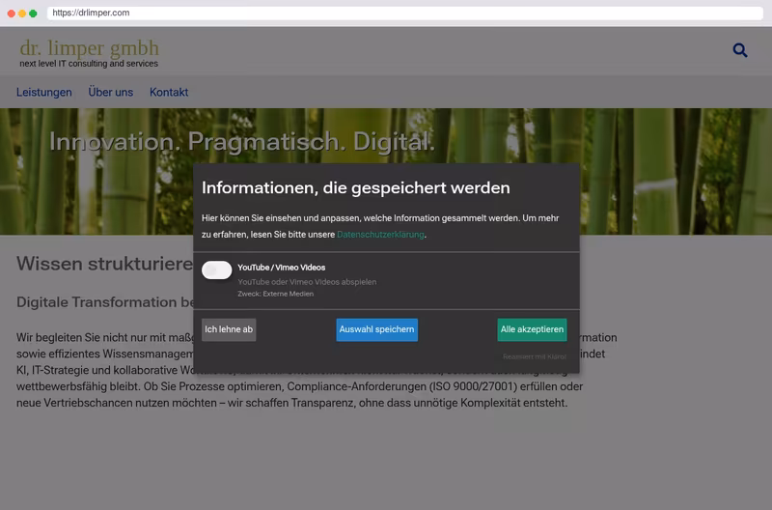Viewport: 772px width, 510px height.
Task: Click the dr. limper gmbh logo
Action: pyautogui.click(x=89, y=48)
